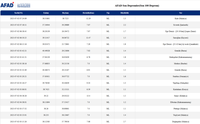Click latitude value 40.49028
The width and height of the screenshot is (200, 124).
46,51
